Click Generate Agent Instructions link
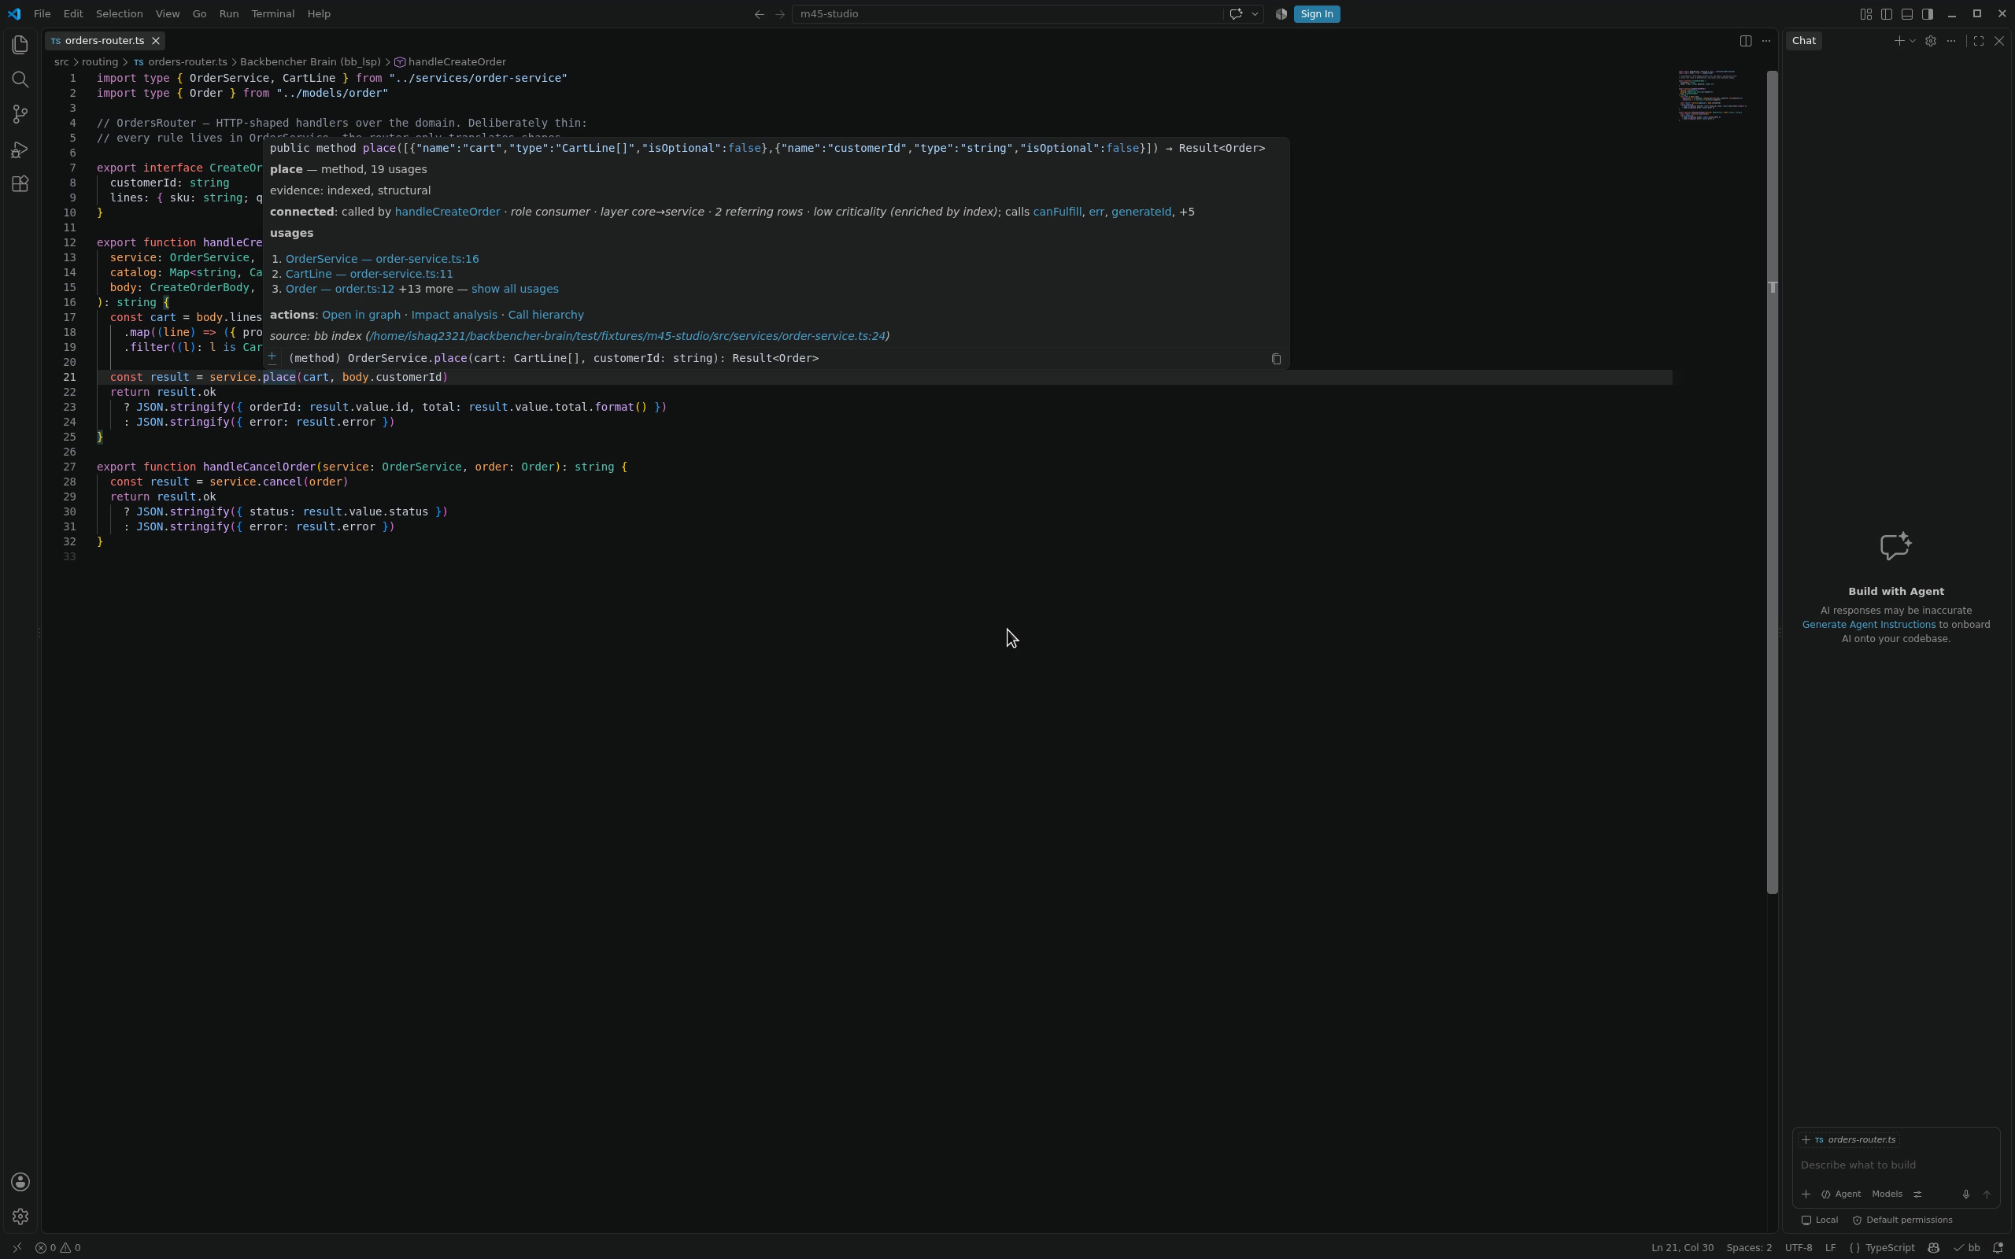This screenshot has width=2015, height=1259. (1869, 625)
